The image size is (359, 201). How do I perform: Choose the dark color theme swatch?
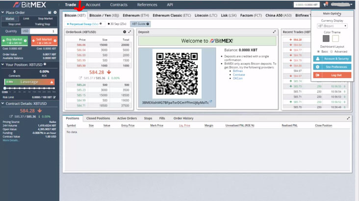tap(326, 38)
